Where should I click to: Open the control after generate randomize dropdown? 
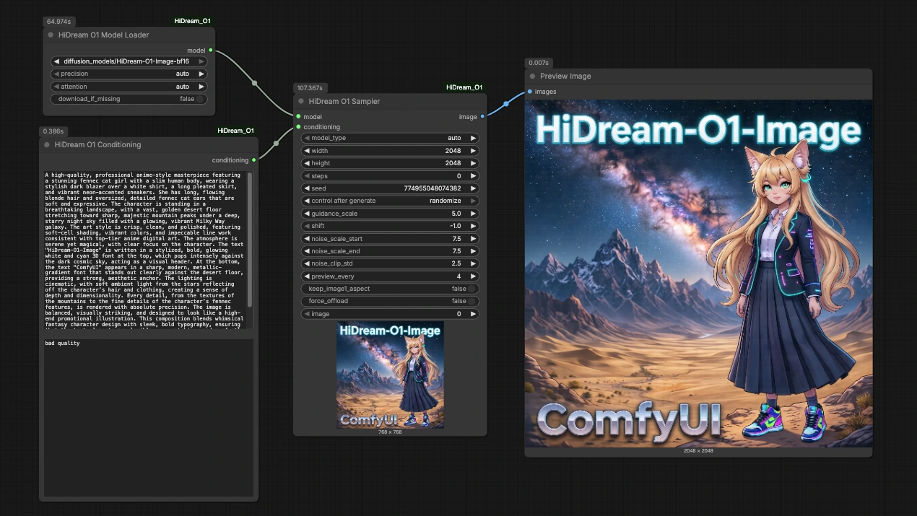[390, 201]
